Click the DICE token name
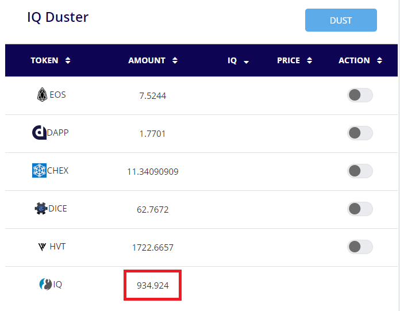Viewport: 400px width, 311px height. 57,209
